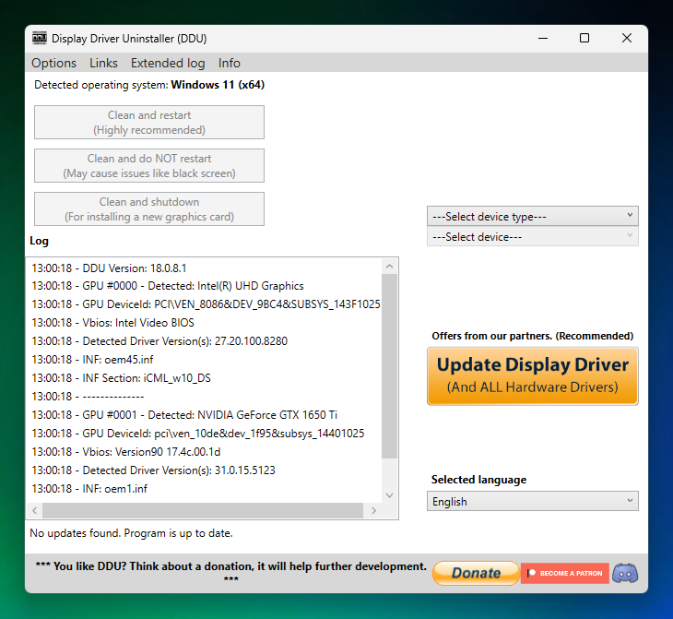
Task: Select log line pci\ven_10de&dev_1f95 DeviceId
Action: click(x=198, y=433)
